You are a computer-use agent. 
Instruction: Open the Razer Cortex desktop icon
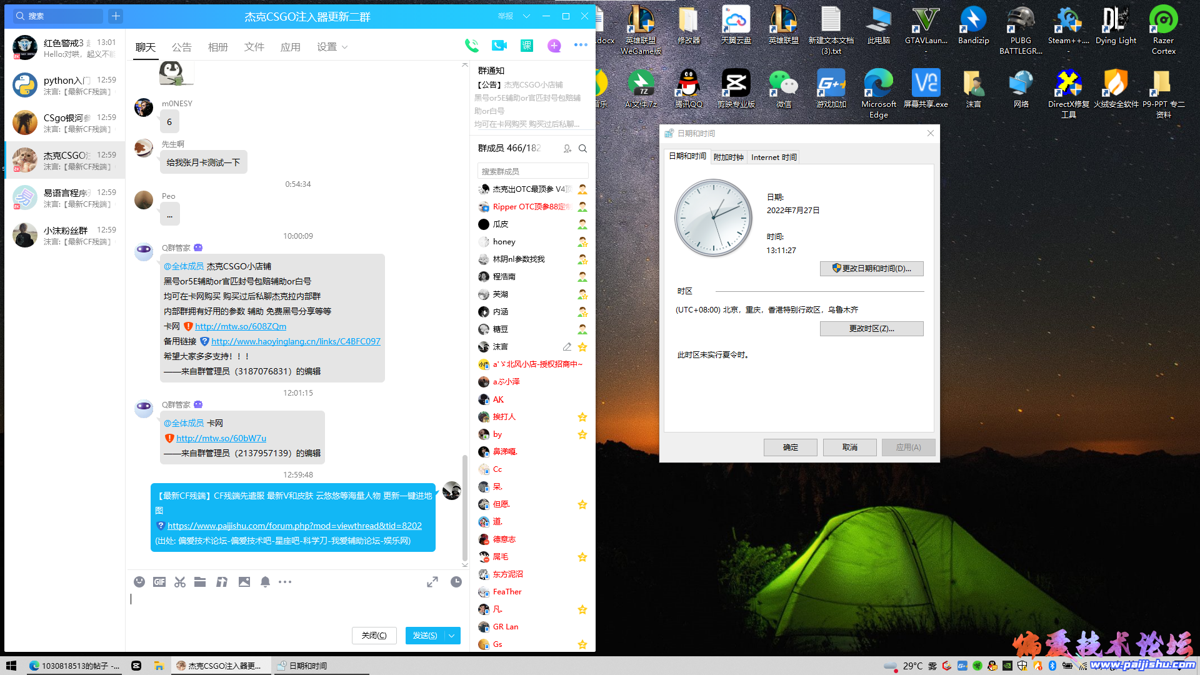tap(1163, 30)
